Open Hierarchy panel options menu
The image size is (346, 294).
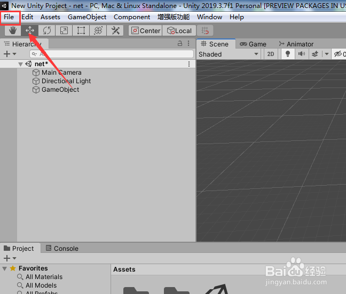(188, 43)
